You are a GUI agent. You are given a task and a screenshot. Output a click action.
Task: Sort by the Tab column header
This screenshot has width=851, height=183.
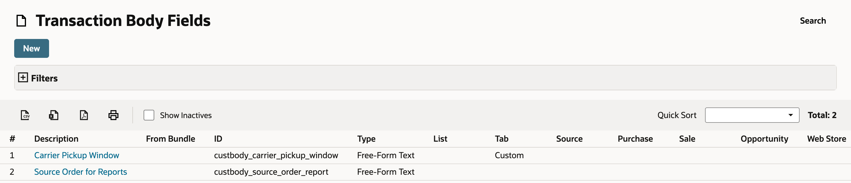(x=501, y=139)
